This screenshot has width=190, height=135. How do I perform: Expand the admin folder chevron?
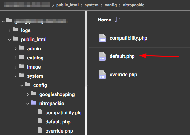16,48
